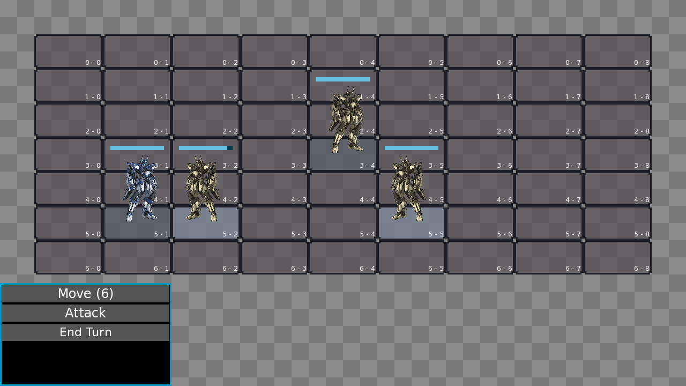
Task: Select grid tile 4-3
Action: 274,189
